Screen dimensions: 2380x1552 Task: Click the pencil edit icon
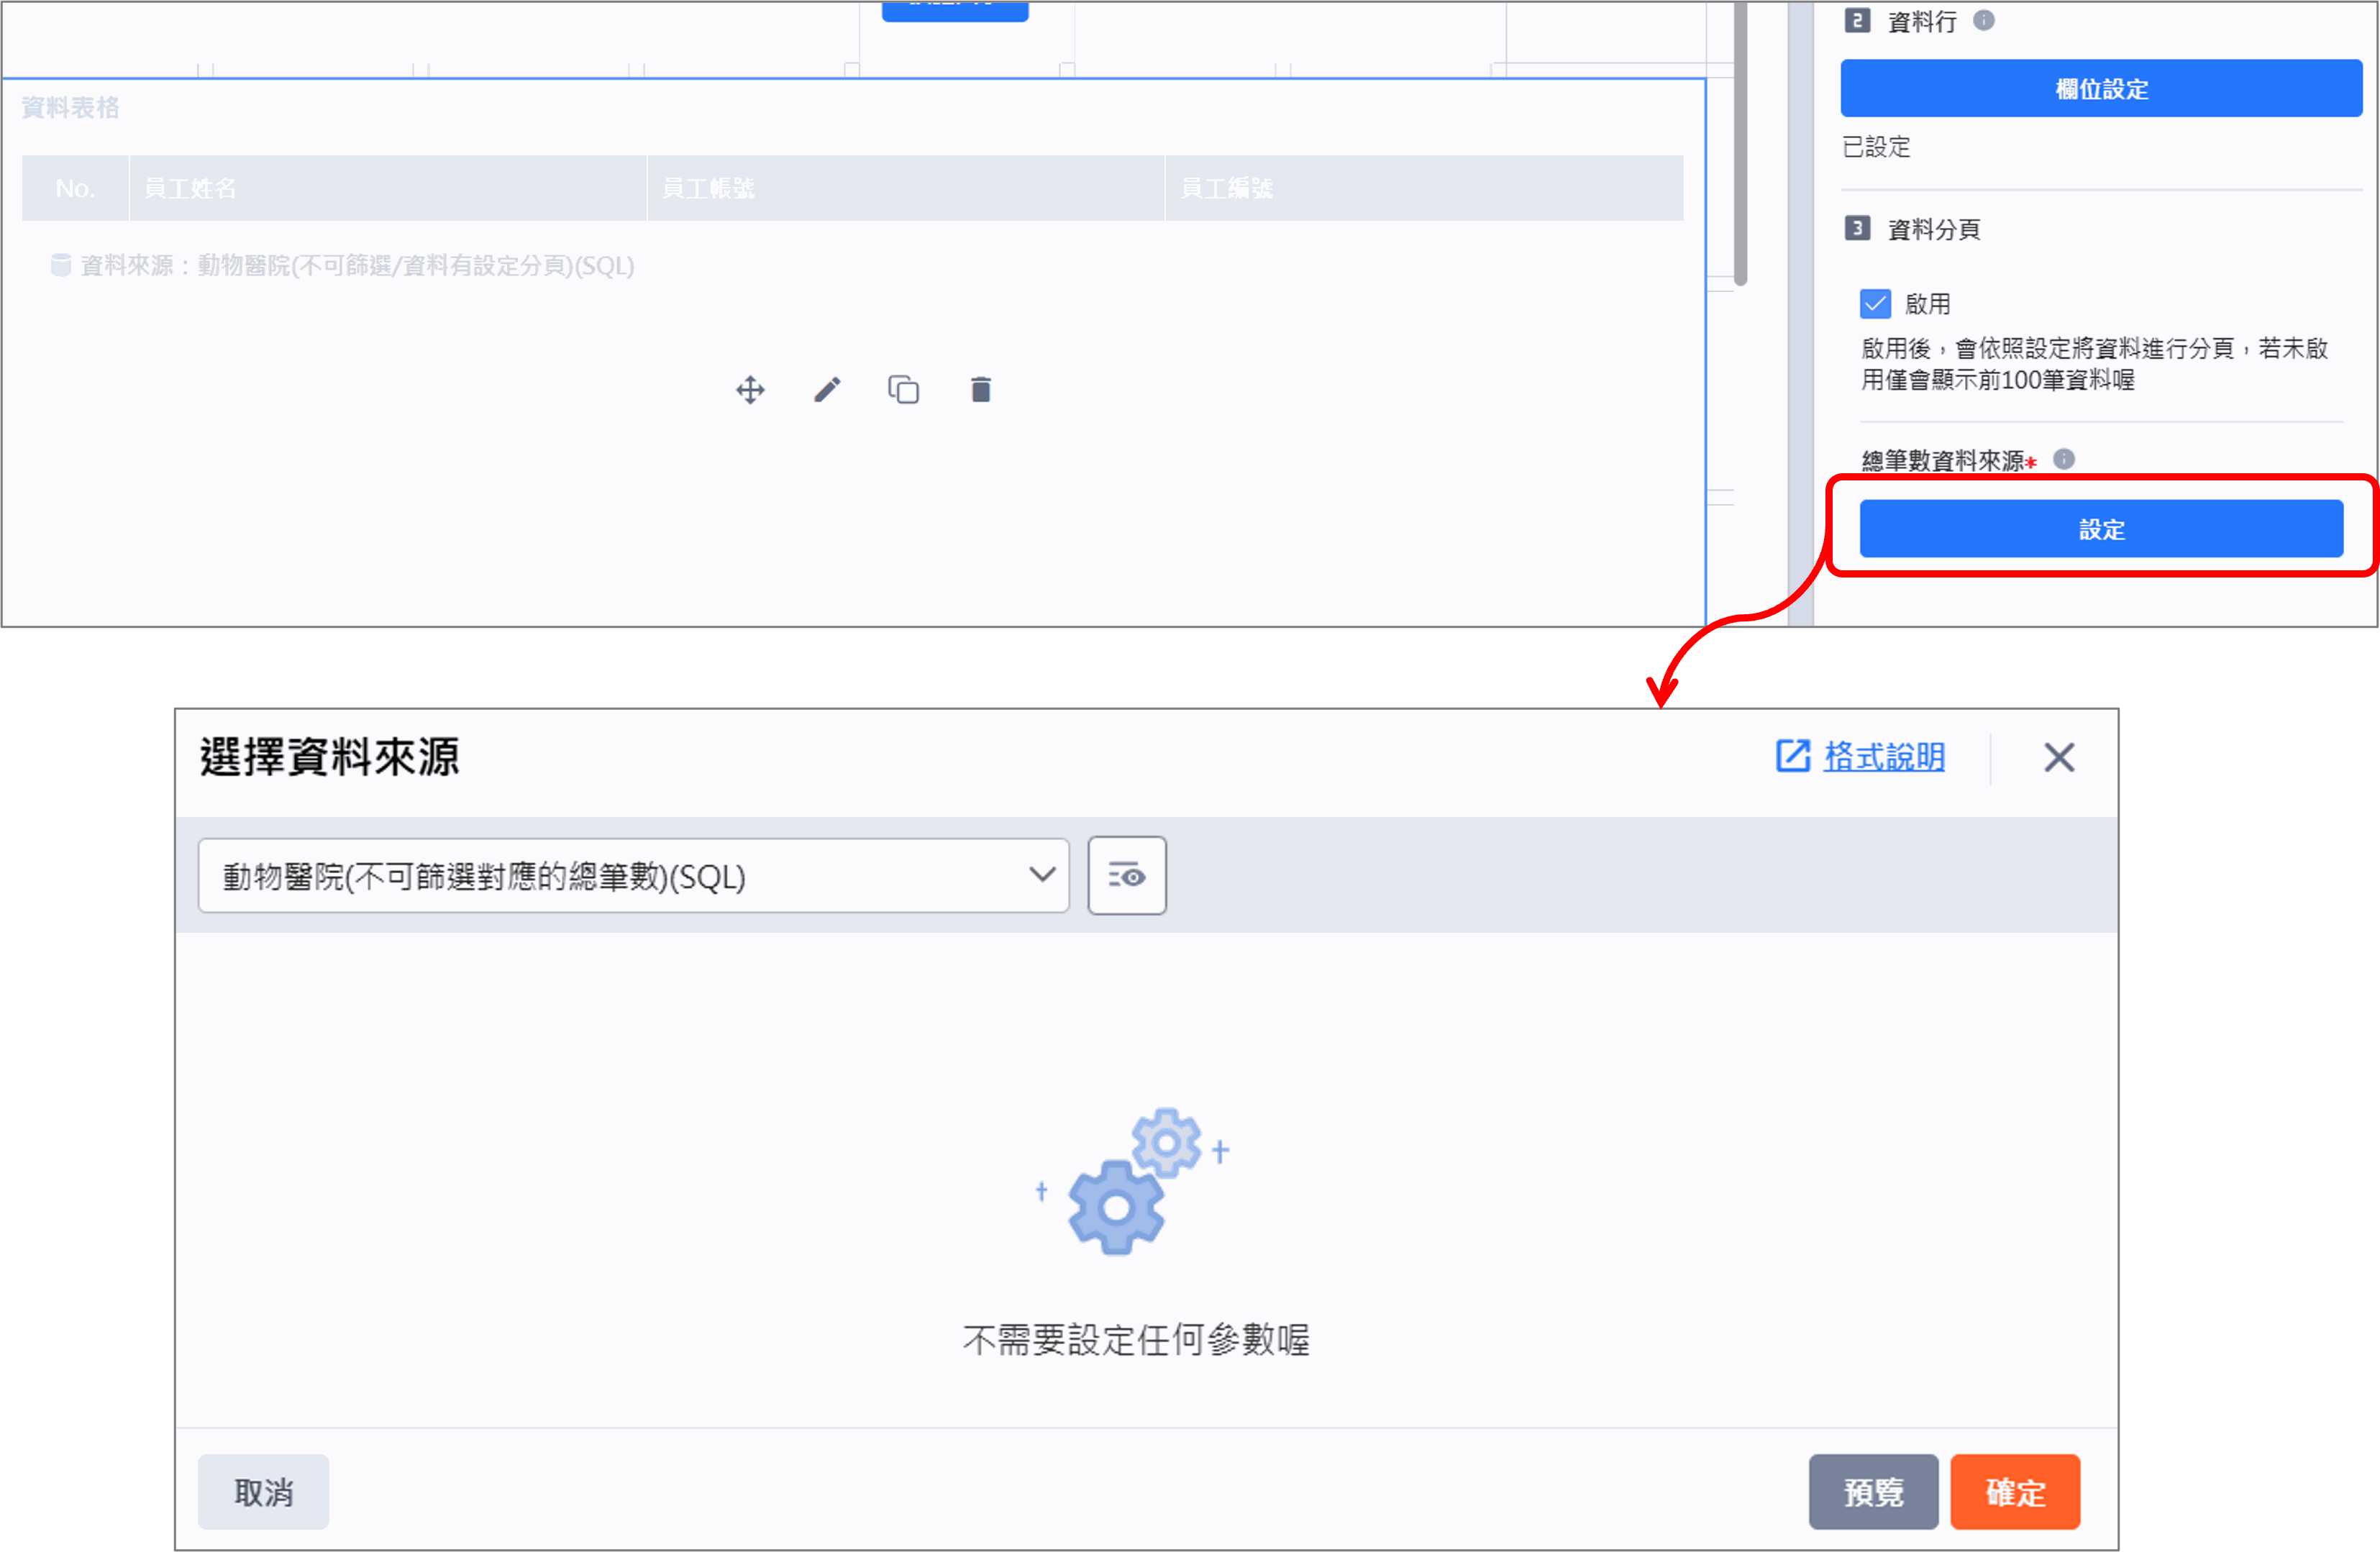[x=827, y=390]
